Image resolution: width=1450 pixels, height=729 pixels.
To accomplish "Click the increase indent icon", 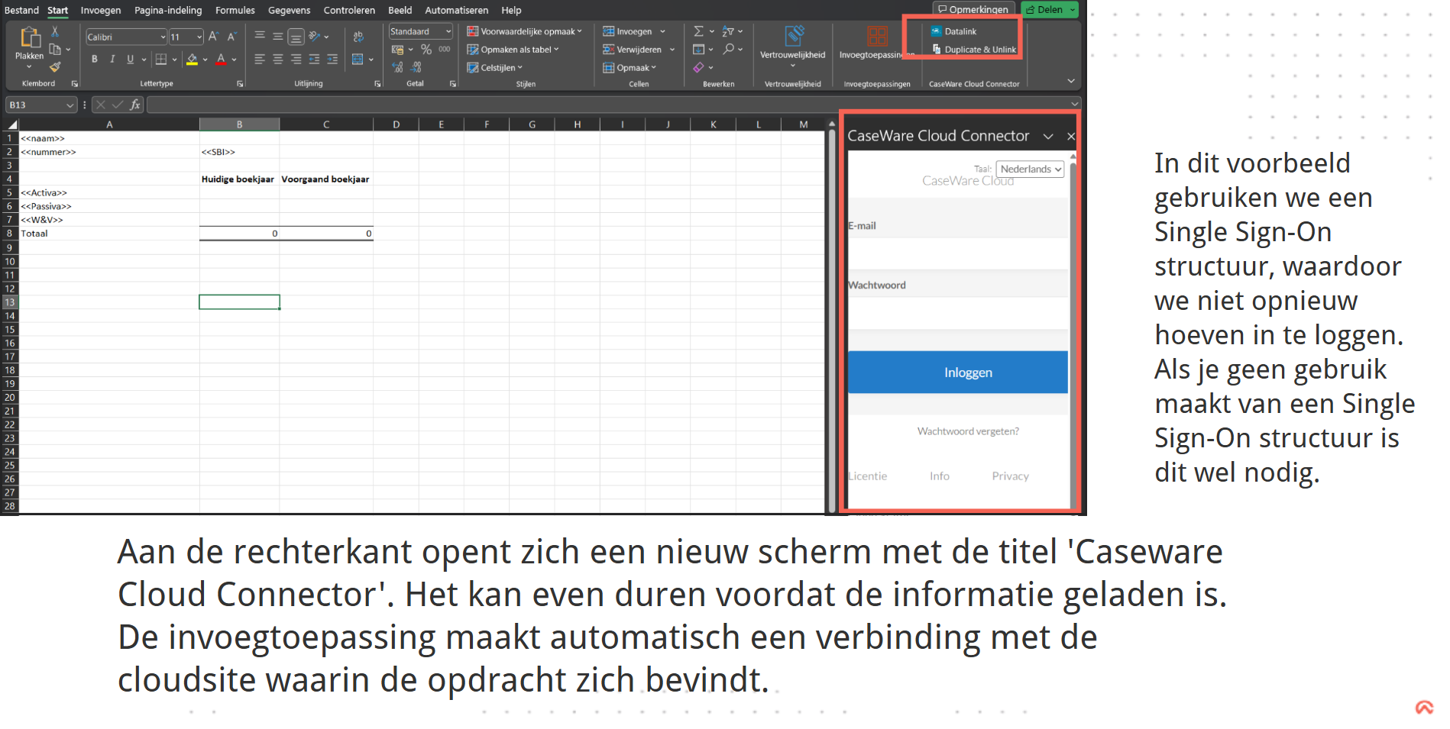I will [332, 60].
